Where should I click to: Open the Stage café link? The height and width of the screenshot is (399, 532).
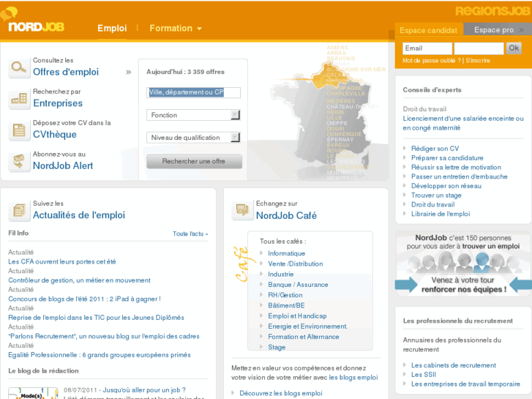277,347
